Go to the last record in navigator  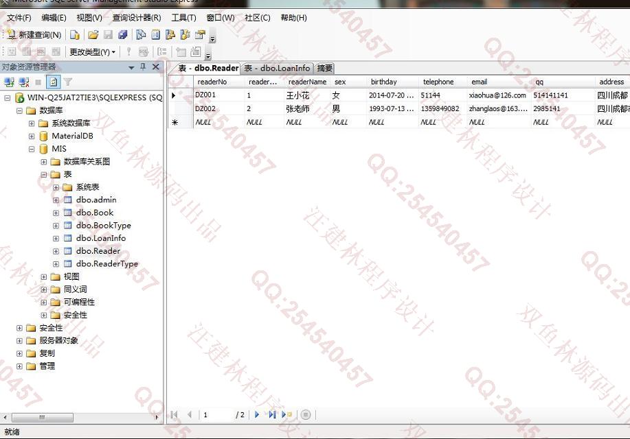(272, 414)
